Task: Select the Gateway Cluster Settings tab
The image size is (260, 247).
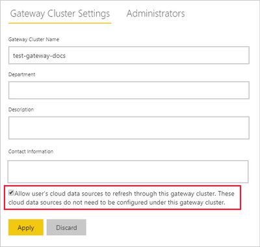Action: click(x=60, y=14)
